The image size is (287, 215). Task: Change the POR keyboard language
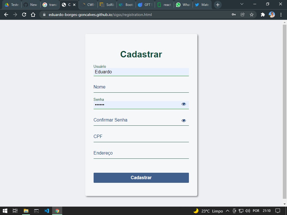click(x=256, y=211)
